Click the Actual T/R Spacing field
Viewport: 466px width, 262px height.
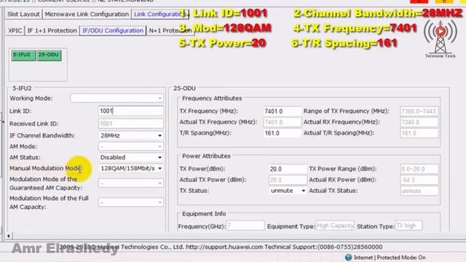click(419, 133)
